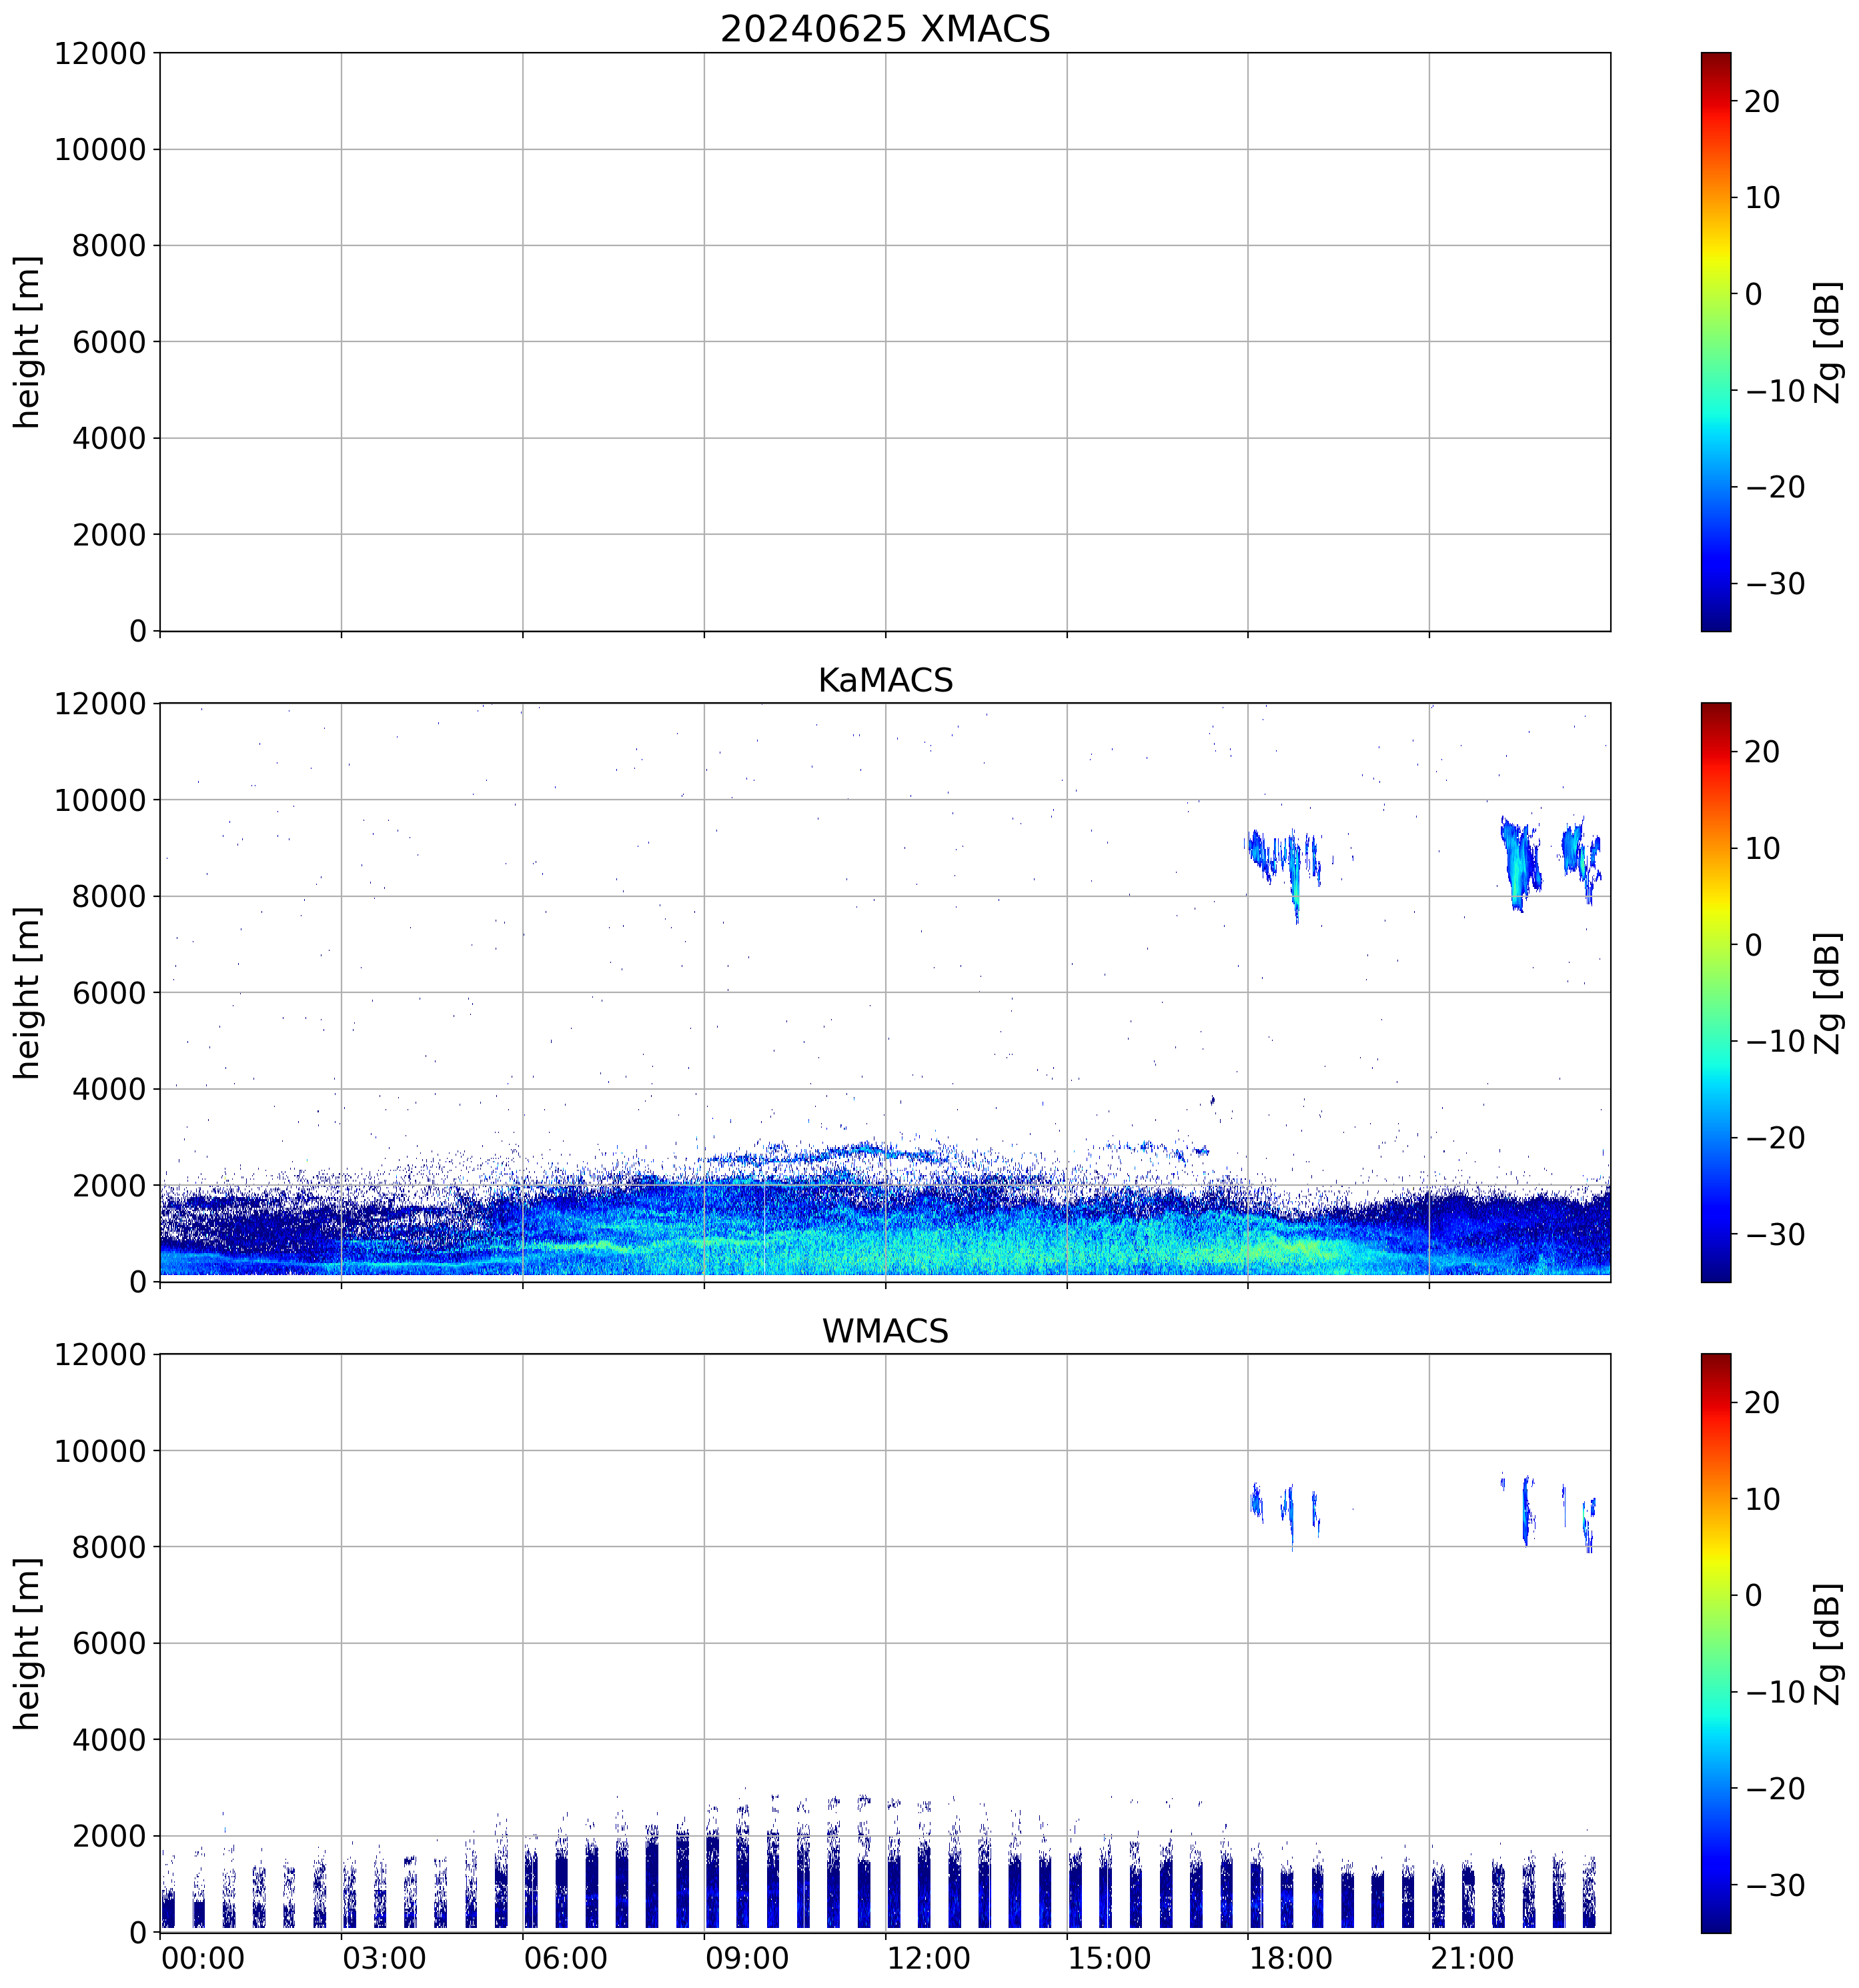Click the 06:00 time axis label
Viewport: 1859px width, 1988px height.
tap(566, 1958)
